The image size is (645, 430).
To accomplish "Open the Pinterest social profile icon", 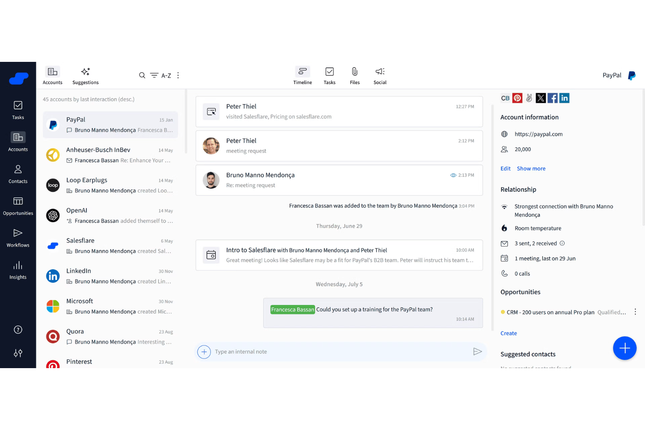I will pyautogui.click(x=517, y=98).
